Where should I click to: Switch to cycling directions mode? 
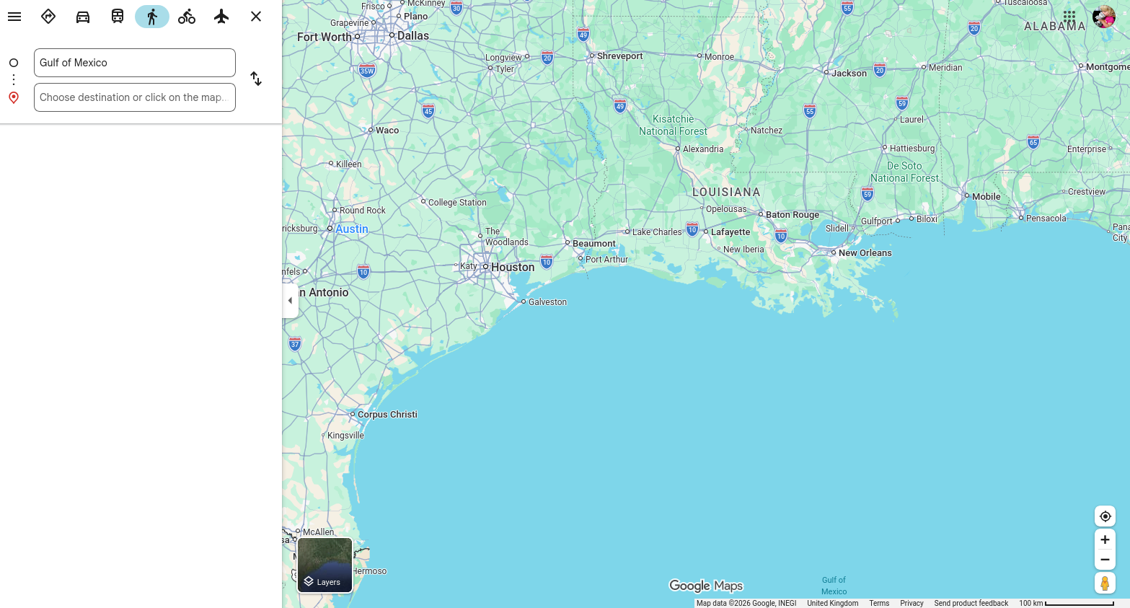pos(187,17)
